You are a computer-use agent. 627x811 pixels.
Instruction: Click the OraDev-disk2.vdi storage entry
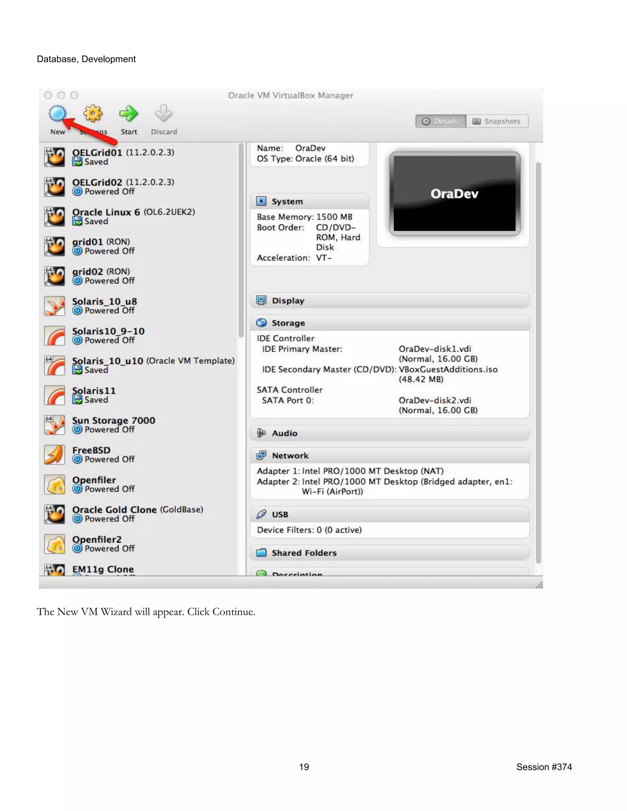pos(435,400)
